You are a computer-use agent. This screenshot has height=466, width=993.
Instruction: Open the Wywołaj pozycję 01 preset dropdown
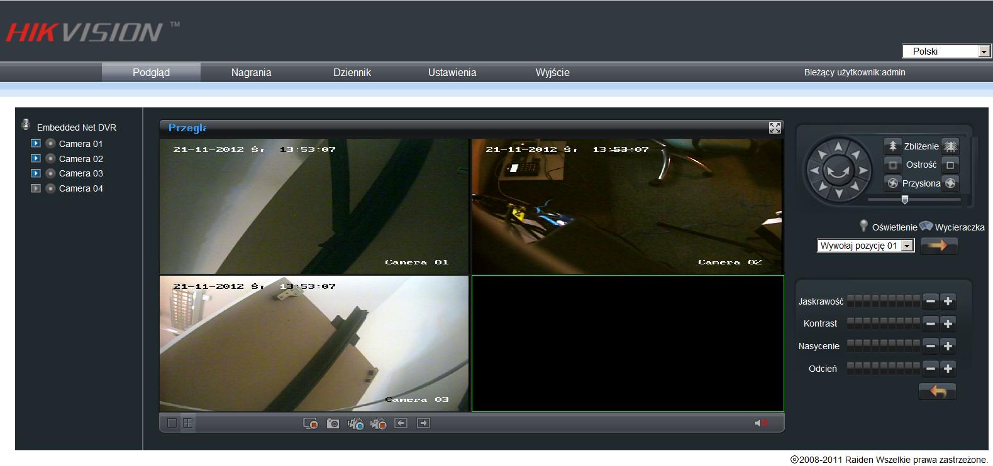pos(865,246)
